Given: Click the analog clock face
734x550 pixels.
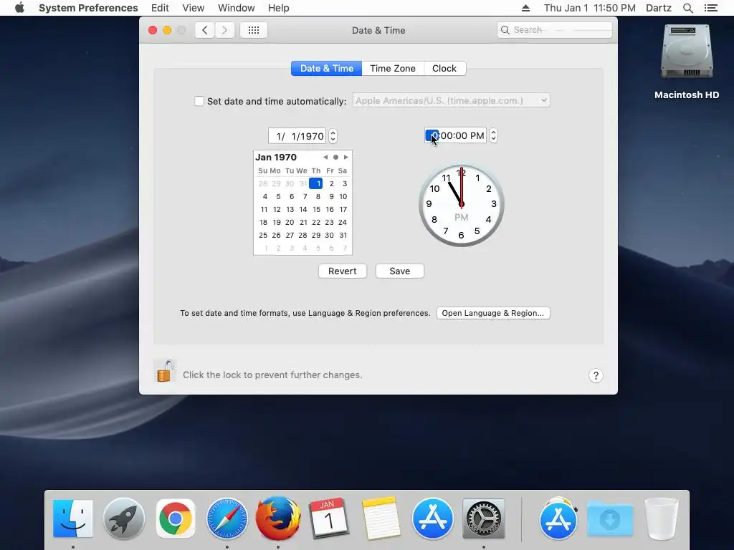Looking at the screenshot, I should click(461, 205).
